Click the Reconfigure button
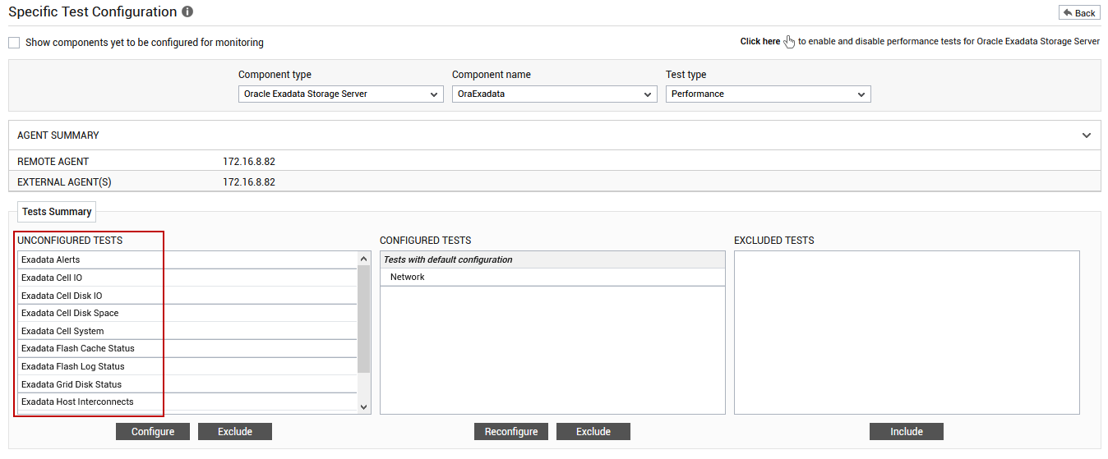 tap(511, 432)
